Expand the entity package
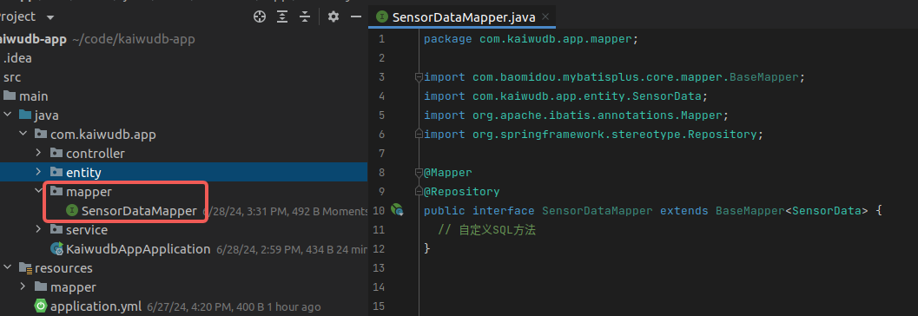This screenshot has height=316, width=918. 38,173
